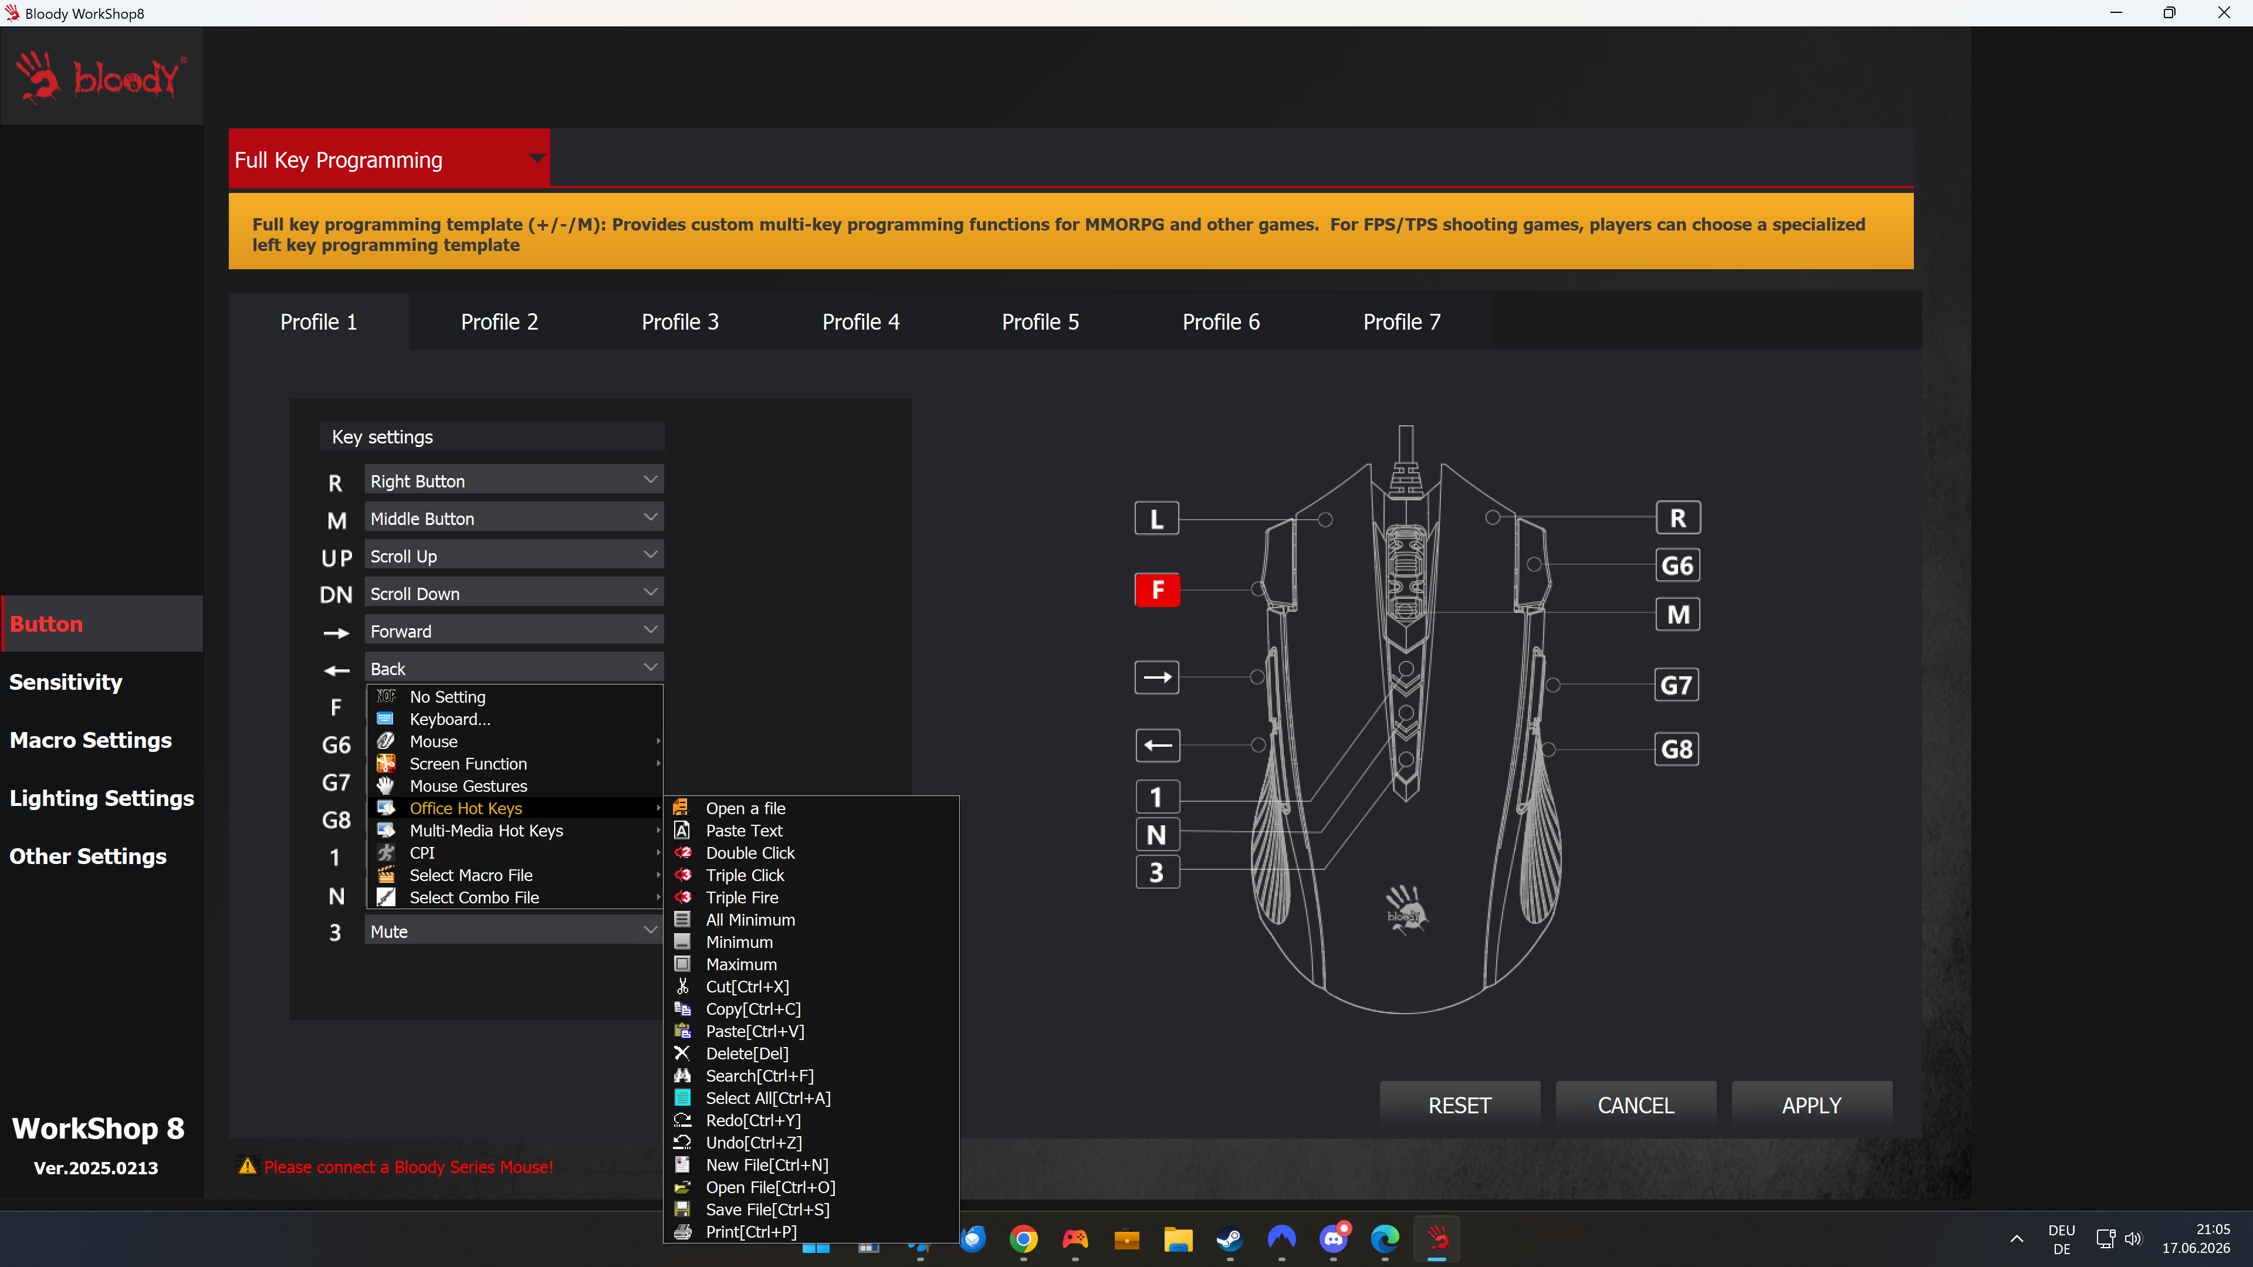
Task: Select Paste Text in the submenu
Action: click(x=811, y=831)
